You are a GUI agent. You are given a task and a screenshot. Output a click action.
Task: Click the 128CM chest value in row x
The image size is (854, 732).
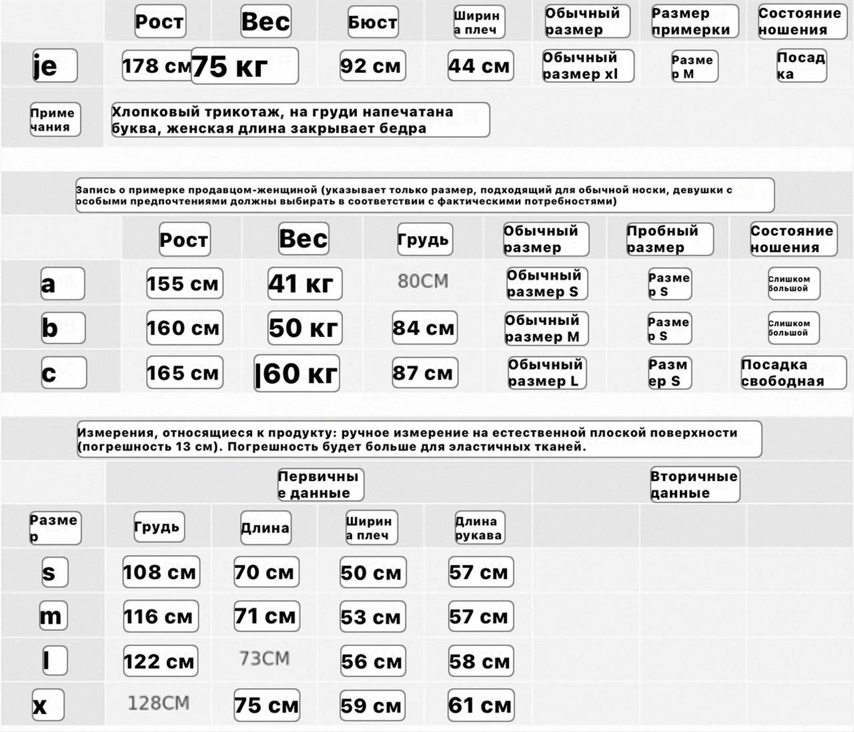[x=158, y=704]
